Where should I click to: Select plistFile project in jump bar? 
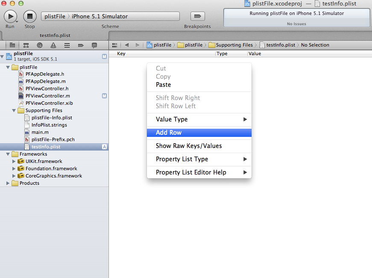pos(159,45)
